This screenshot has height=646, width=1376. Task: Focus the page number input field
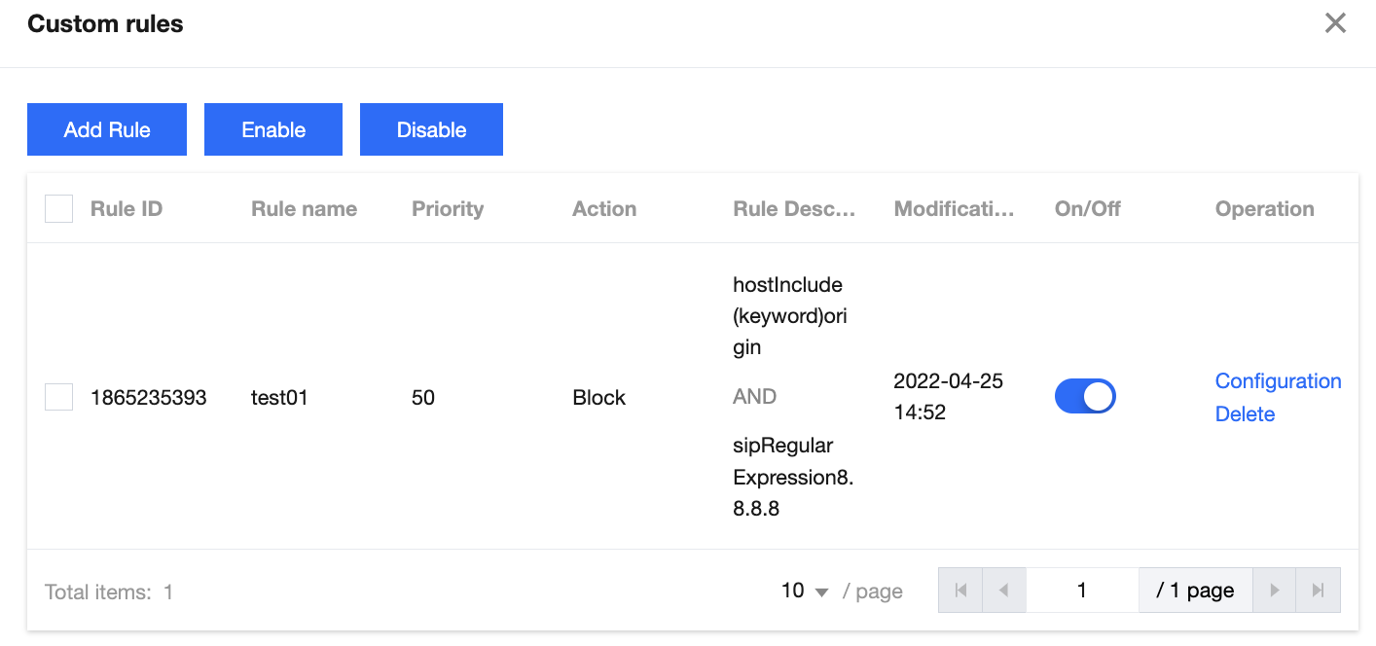[x=1081, y=591]
